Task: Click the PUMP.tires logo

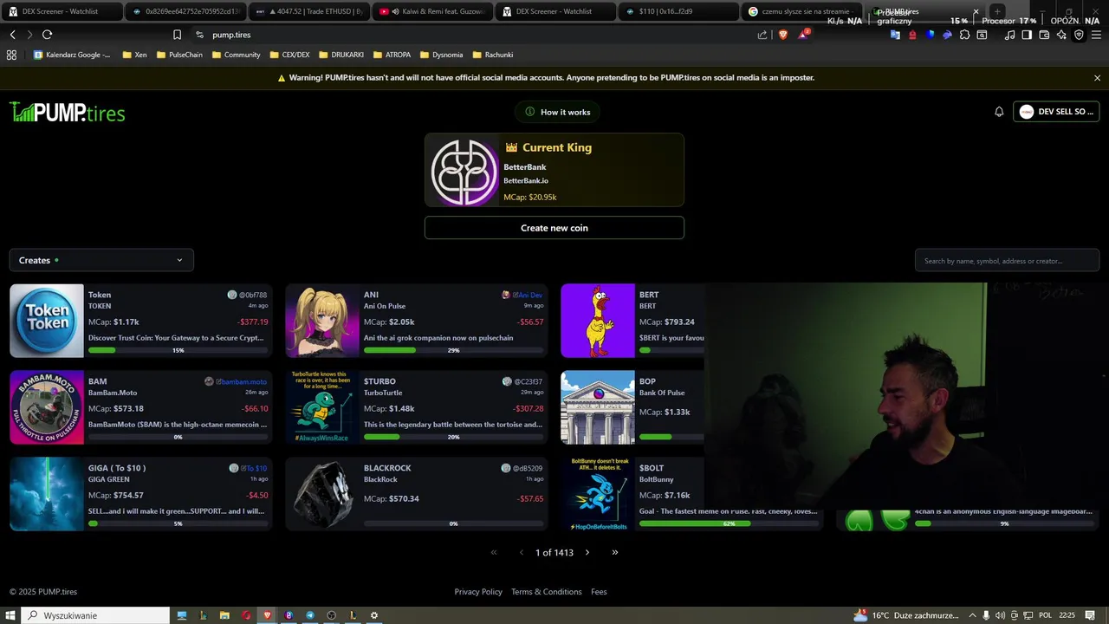Action: click(x=68, y=112)
